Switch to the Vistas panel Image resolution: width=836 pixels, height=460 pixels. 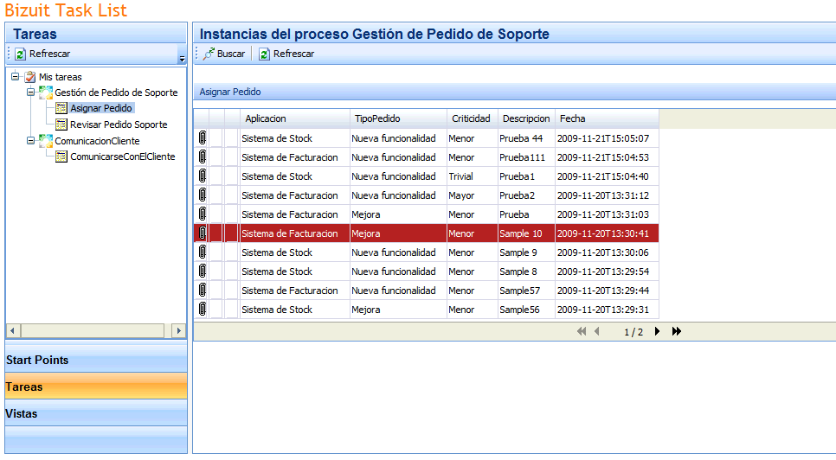(x=95, y=414)
